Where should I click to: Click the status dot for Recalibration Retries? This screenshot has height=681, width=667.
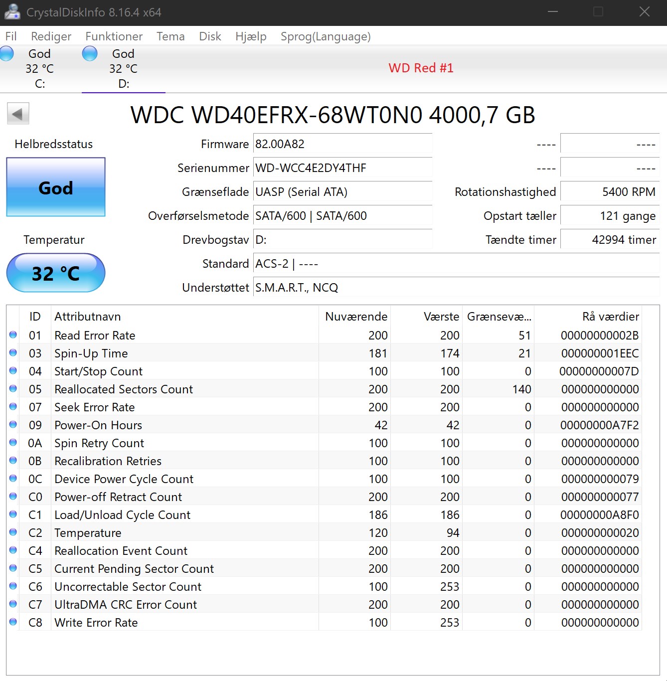tap(13, 461)
